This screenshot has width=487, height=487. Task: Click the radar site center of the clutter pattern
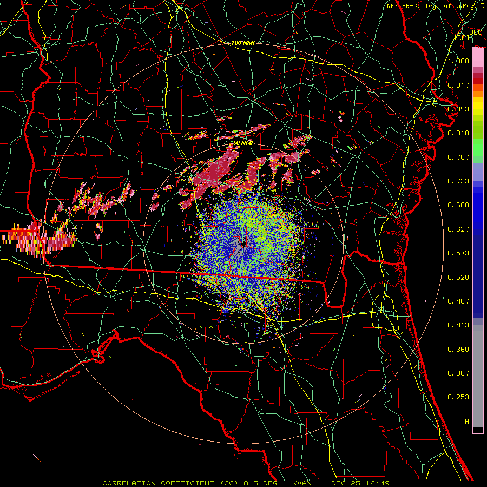[243, 243]
